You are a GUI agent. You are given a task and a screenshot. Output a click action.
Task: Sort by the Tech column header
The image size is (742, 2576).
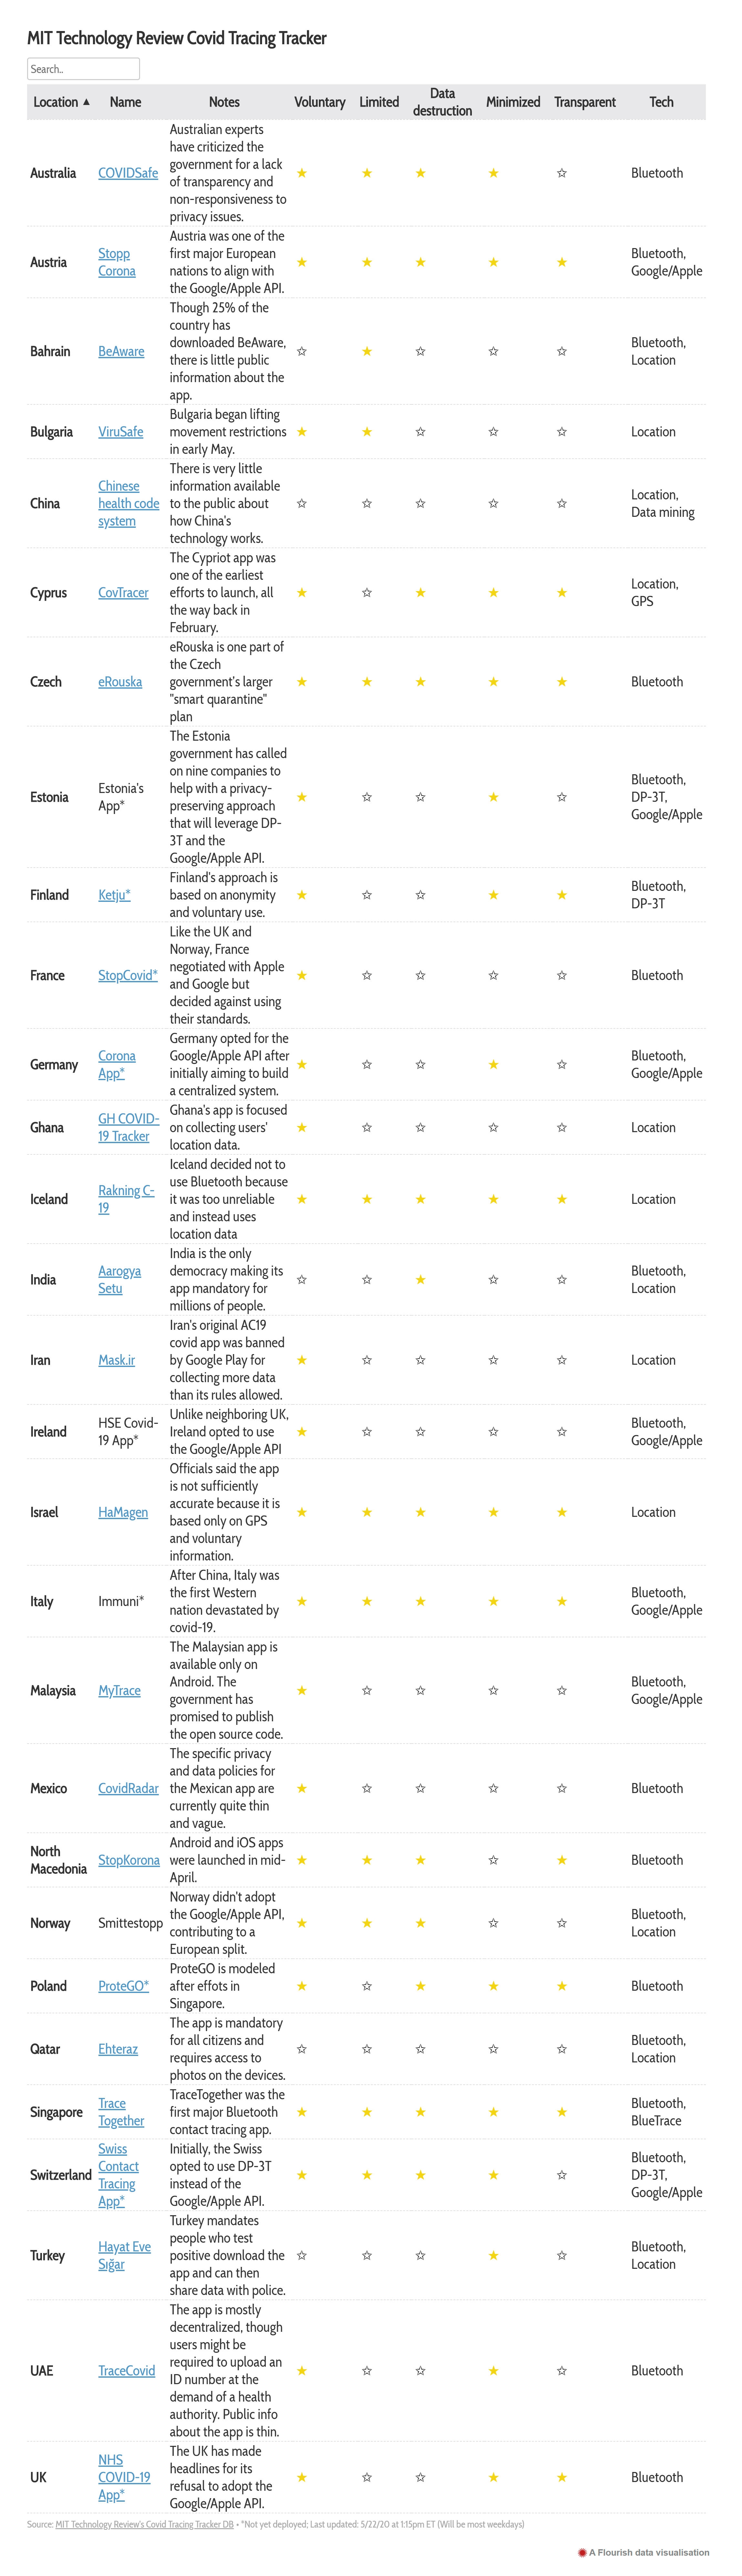661,102
